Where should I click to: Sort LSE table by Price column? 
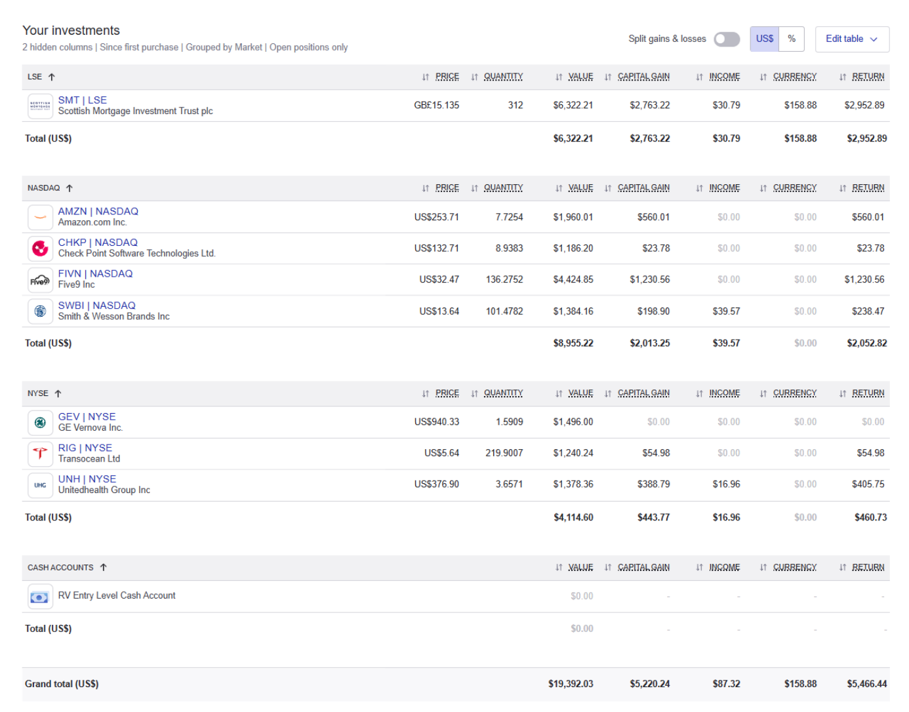(x=441, y=77)
